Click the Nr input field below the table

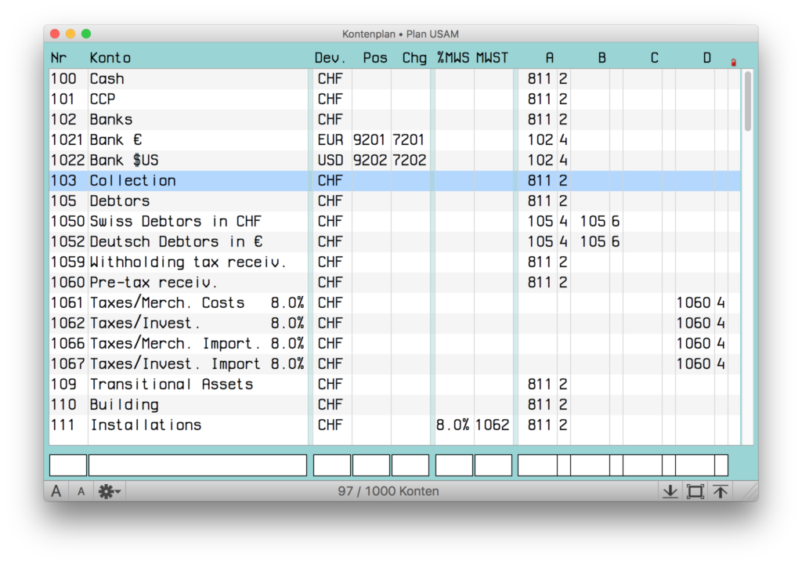[68, 465]
